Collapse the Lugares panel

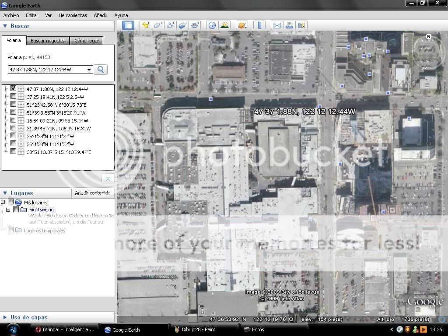coord(5,193)
